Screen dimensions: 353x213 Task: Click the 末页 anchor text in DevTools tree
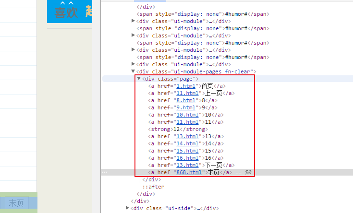213,172
